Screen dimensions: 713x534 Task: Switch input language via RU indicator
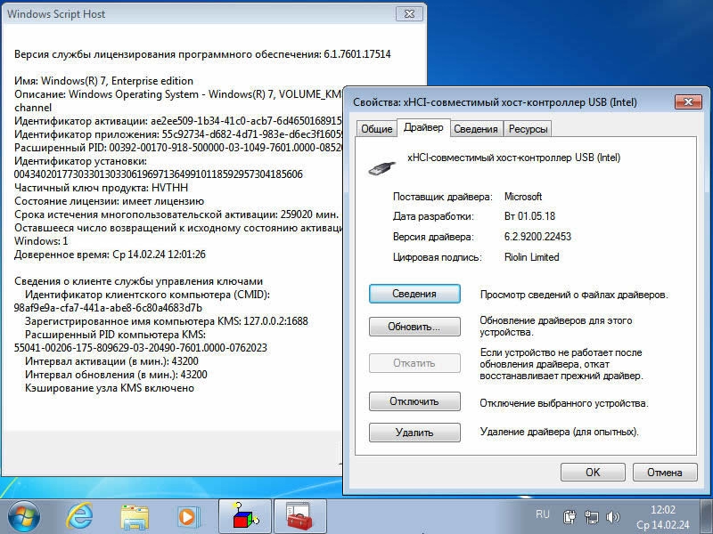point(542,514)
